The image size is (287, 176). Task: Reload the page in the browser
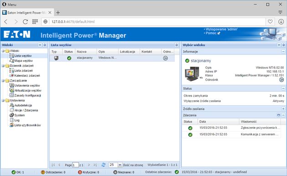tap(25, 22)
